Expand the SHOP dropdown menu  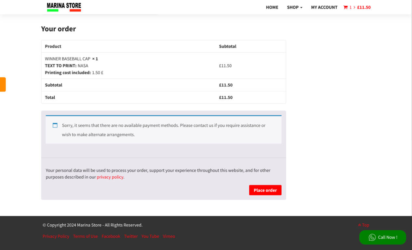pyautogui.click(x=294, y=7)
